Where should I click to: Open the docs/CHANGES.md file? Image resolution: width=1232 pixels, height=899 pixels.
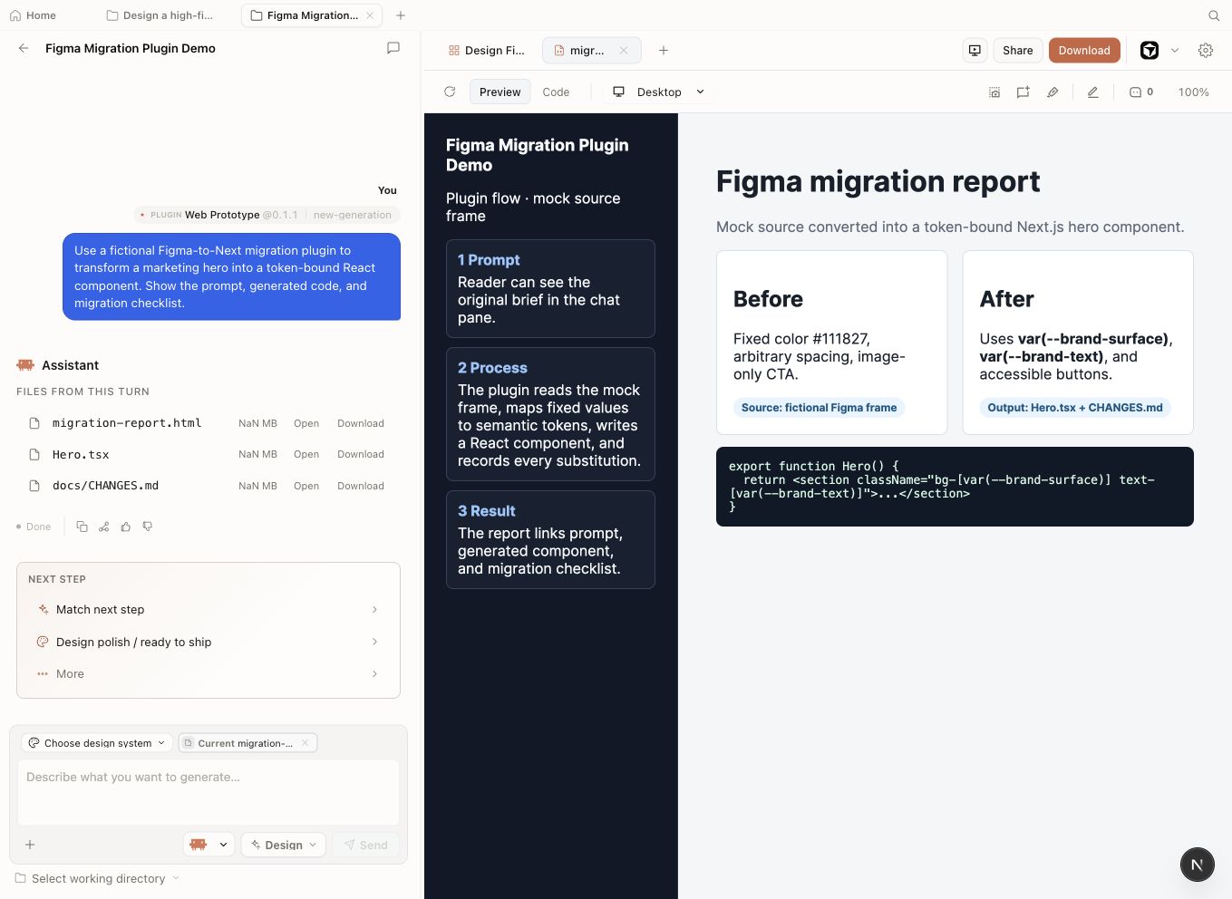coord(306,486)
